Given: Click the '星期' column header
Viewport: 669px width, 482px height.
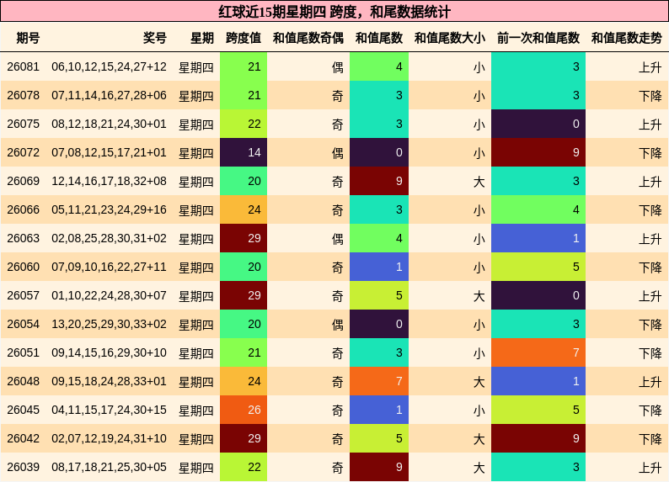Looking at the screenshot, I should (202, 38).
